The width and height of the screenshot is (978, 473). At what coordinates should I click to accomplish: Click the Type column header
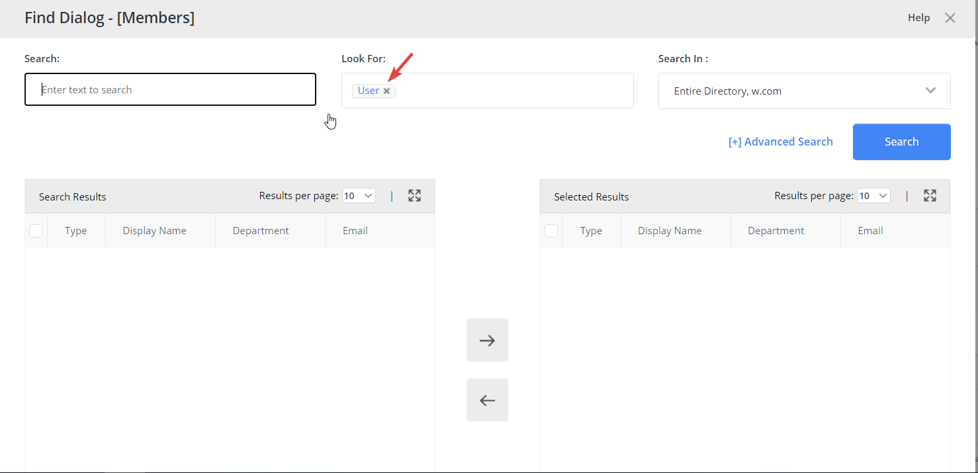(x=75, y=230)
